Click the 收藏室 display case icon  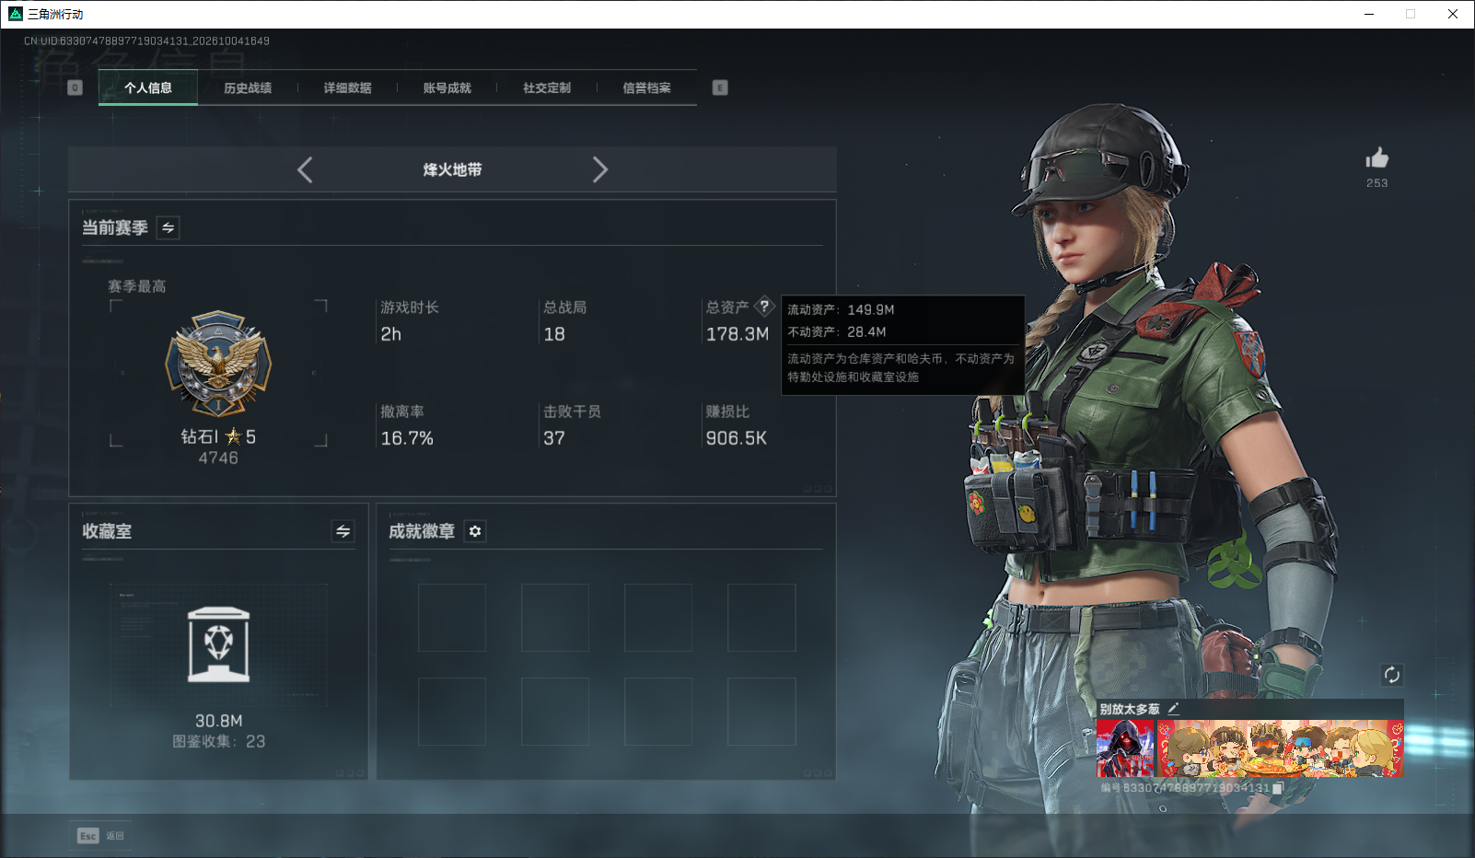[218, 644]
